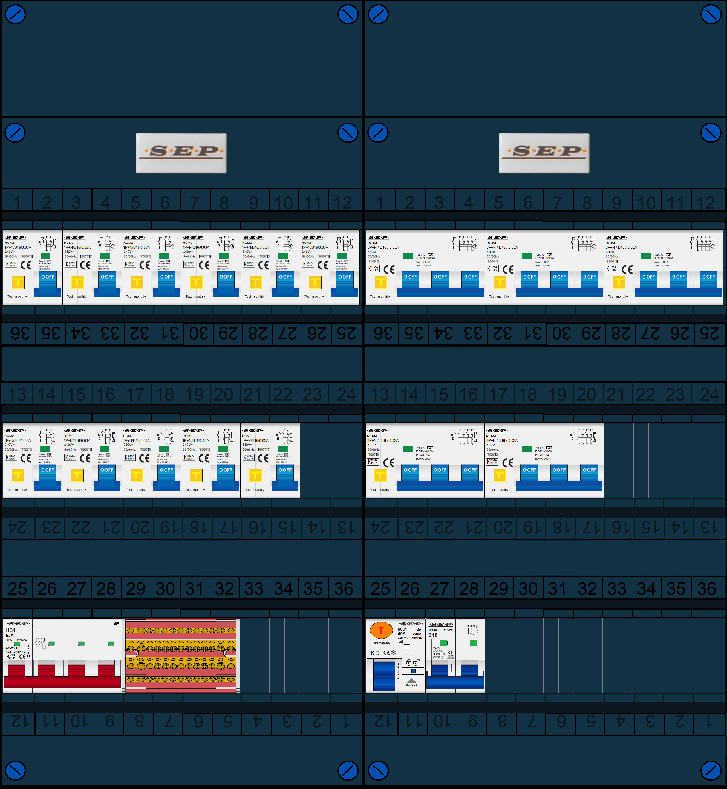Toggle first O-OFF lever of RCM4, right slots 13-16
The height and width of the screenshot is (789, 727).
tap(410, 473)
